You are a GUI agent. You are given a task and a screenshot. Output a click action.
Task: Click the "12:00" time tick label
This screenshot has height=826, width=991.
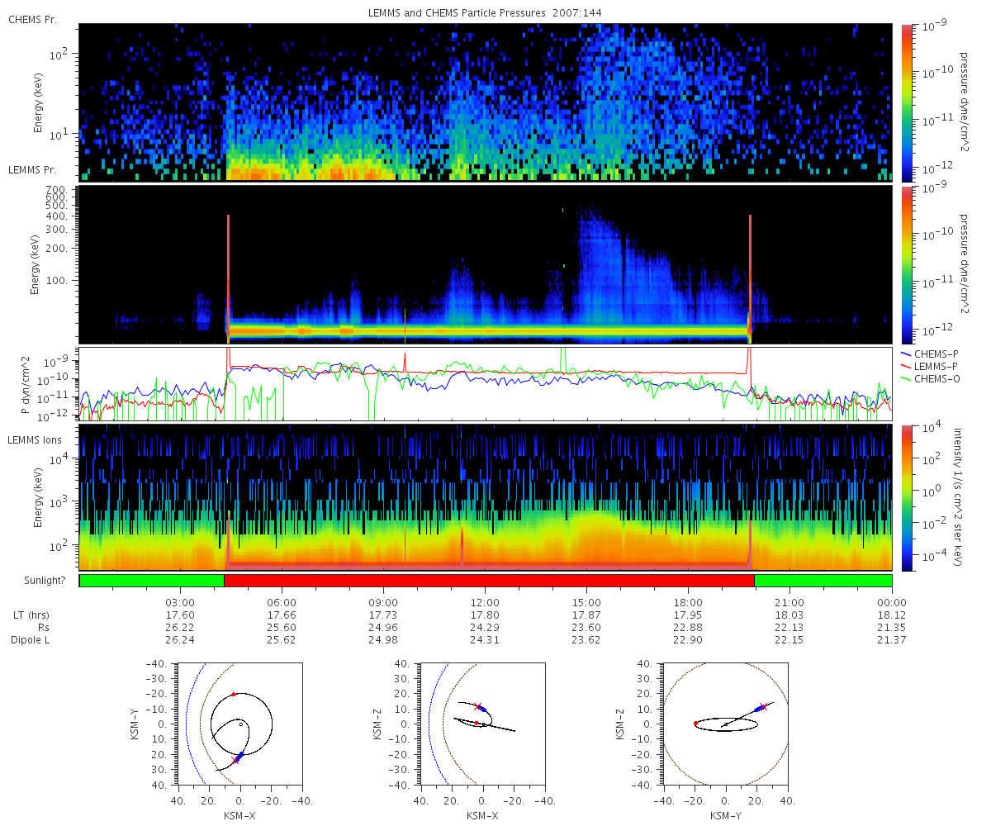(485, 603)
